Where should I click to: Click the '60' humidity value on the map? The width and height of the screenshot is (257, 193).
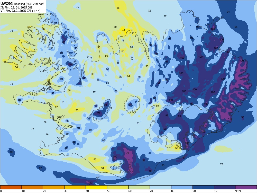pos(92,74)
